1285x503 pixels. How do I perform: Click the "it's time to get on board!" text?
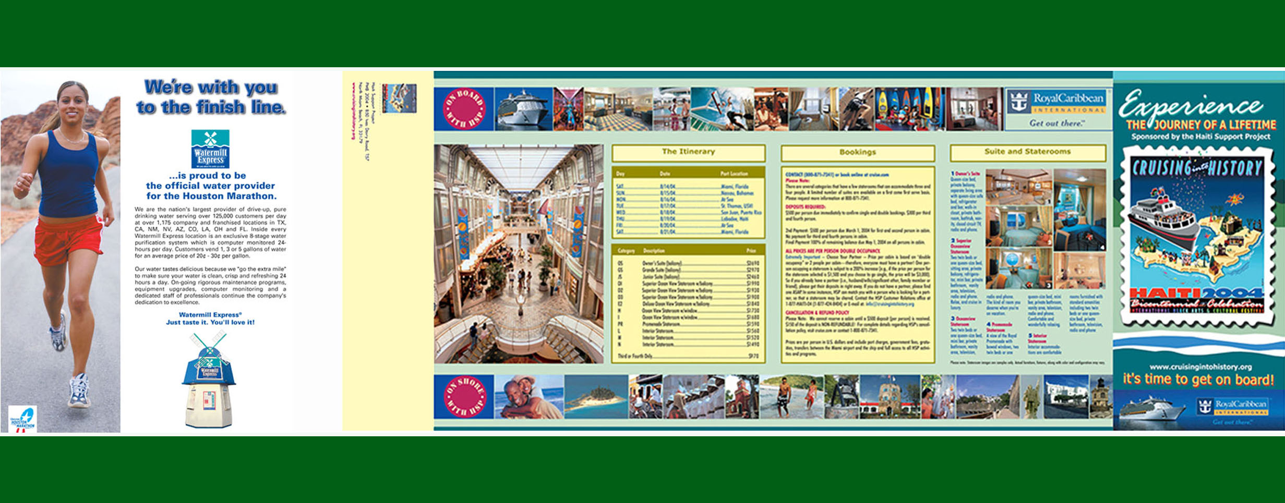pyautogui.click(x=1198, y=380)
